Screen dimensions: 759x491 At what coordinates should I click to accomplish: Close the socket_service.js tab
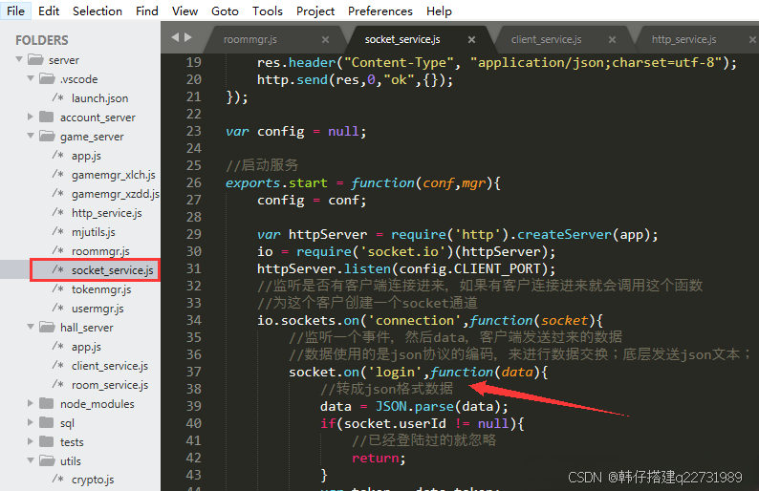pyautogui.click(x=471, y=40)
